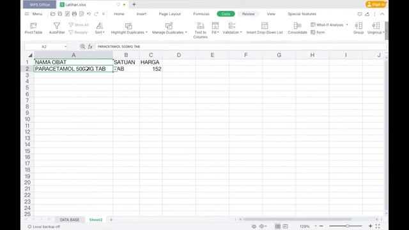
Task: Click the Fill icon
Action: point(215,26)
